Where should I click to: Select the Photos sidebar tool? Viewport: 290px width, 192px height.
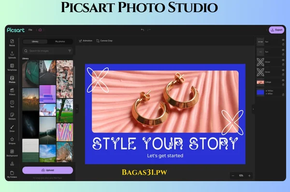(x=12, y=79)
